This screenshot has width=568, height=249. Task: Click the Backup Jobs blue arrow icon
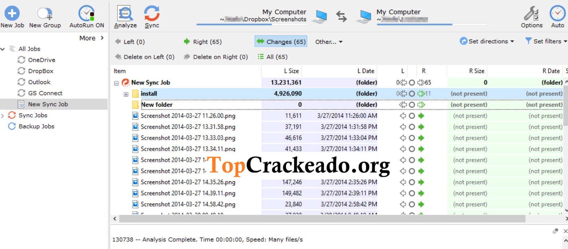pos(12,126)
